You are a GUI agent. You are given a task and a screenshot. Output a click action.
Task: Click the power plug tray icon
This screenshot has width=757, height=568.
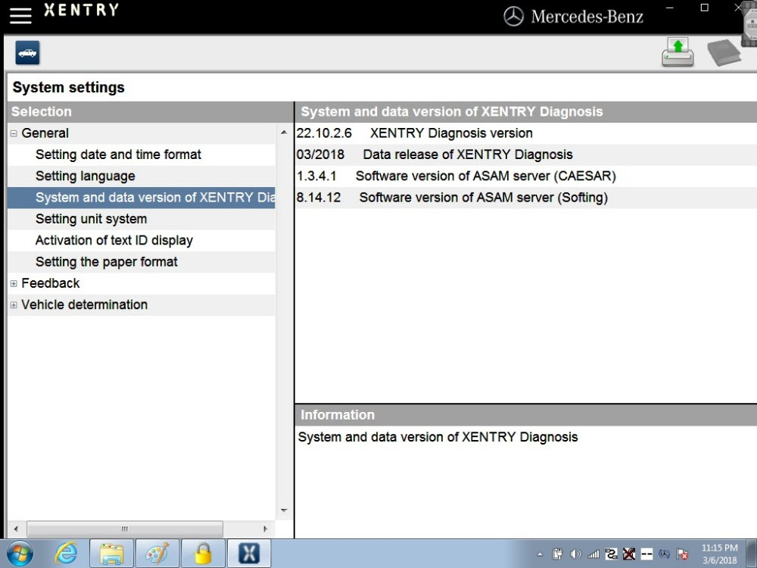point(558,554)
